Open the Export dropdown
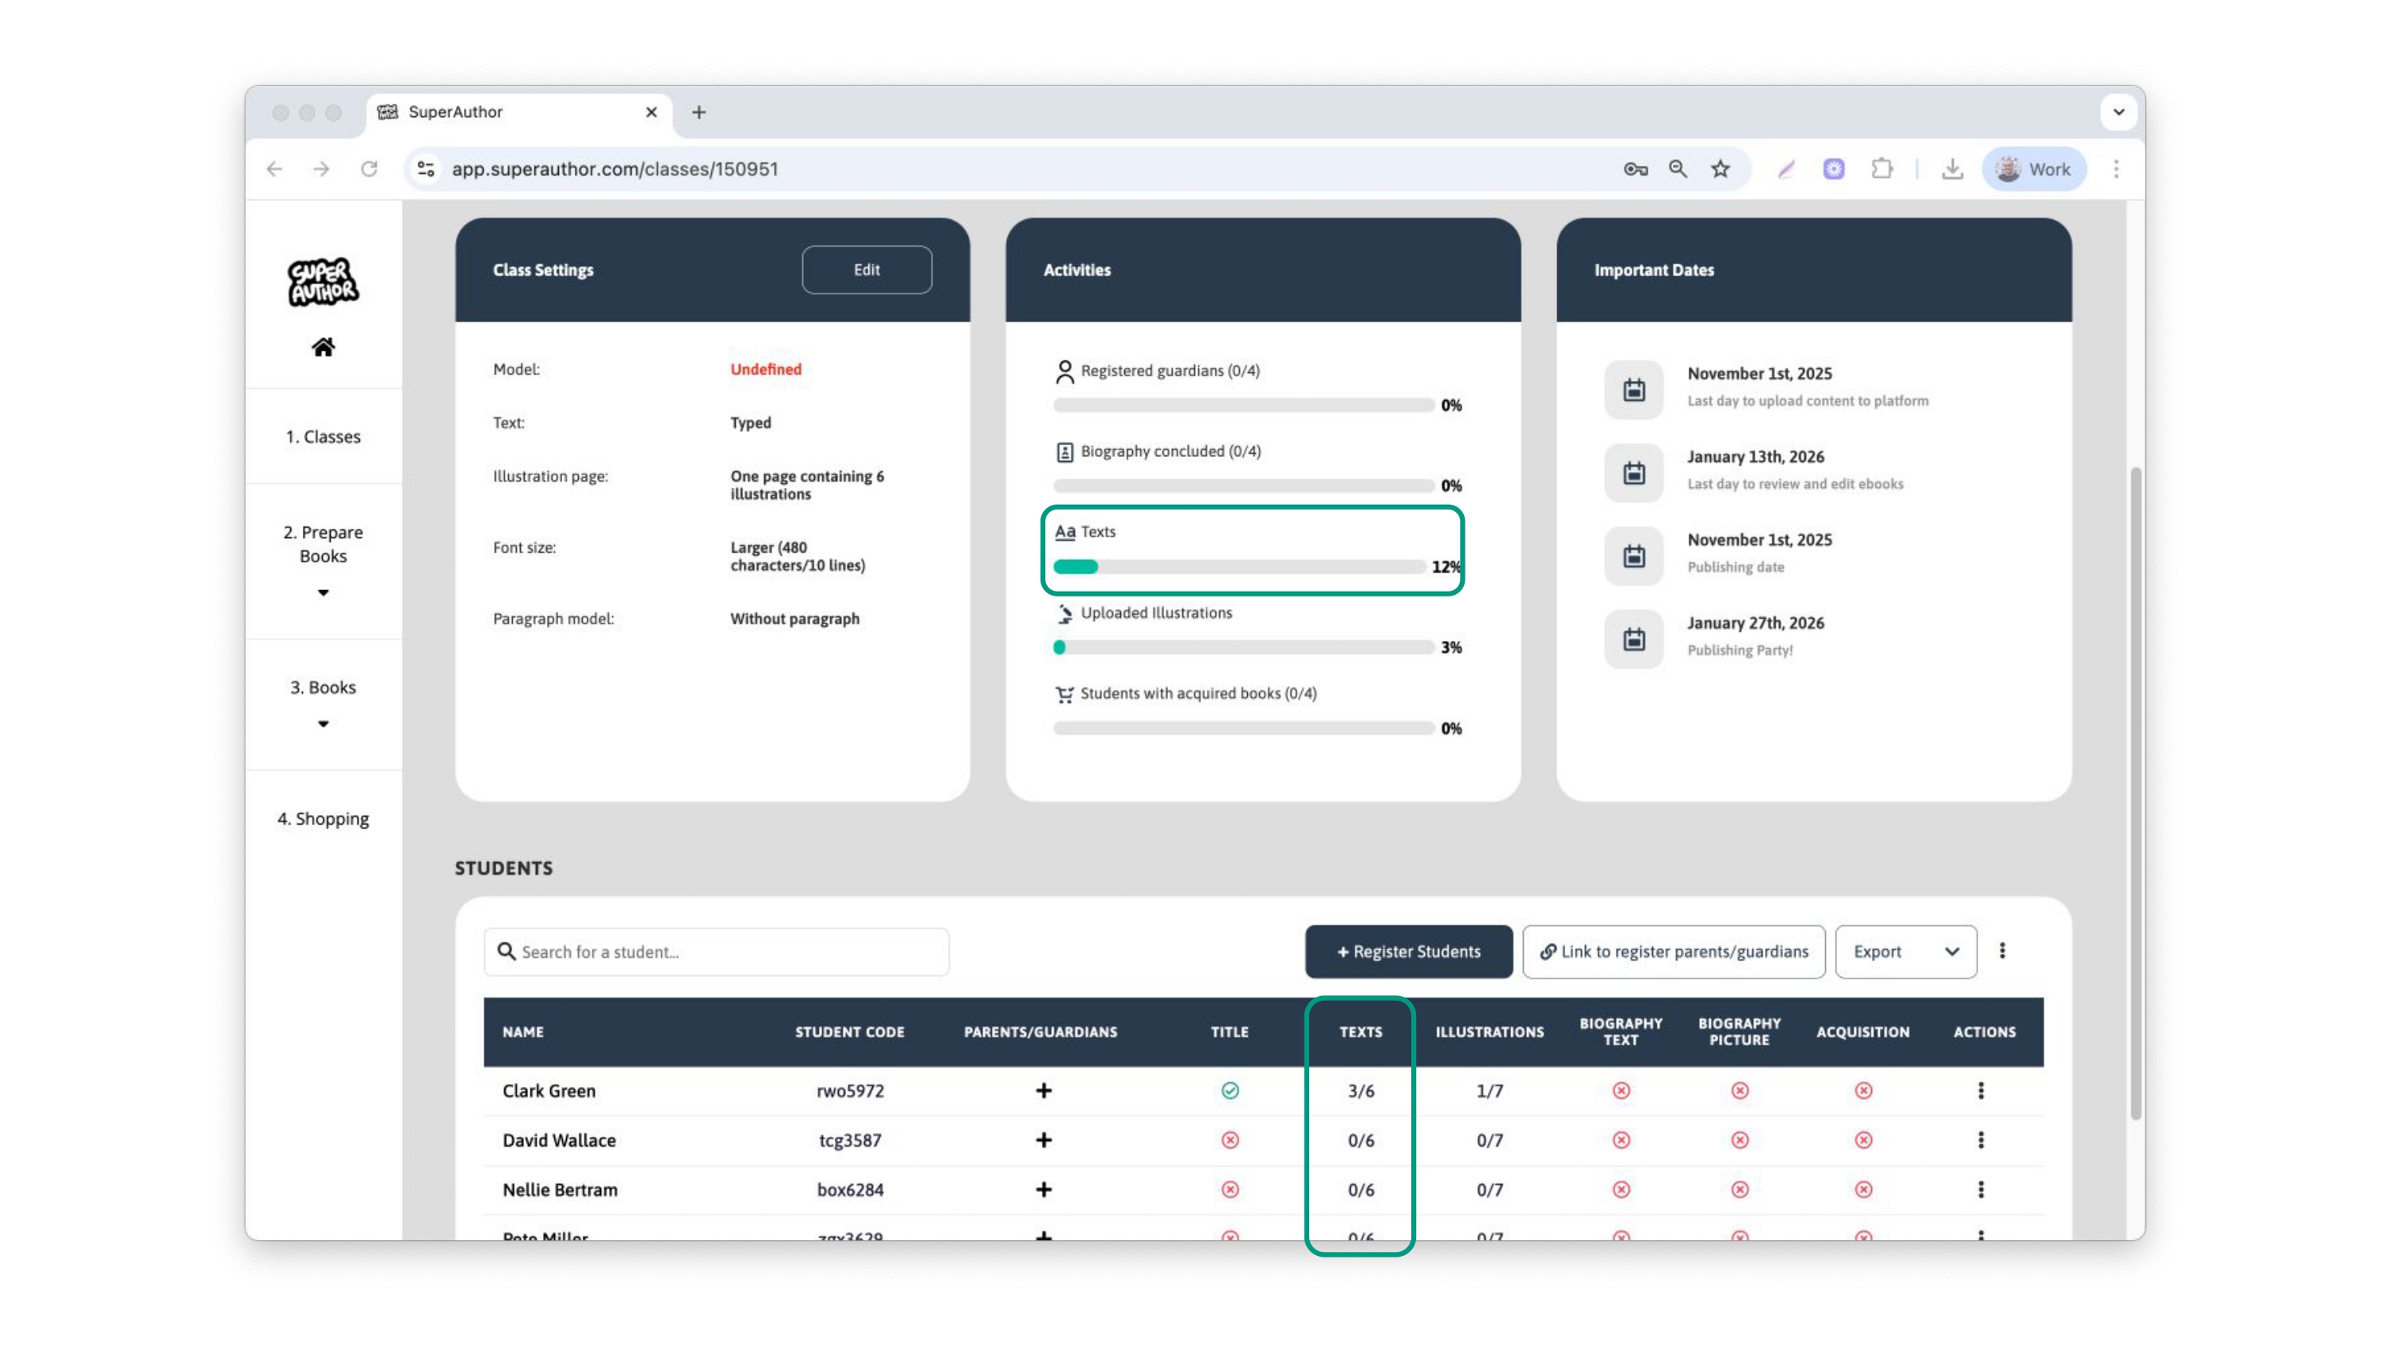The width and height of the screenshot is (2392, 1346). (x=1906, y=951)
